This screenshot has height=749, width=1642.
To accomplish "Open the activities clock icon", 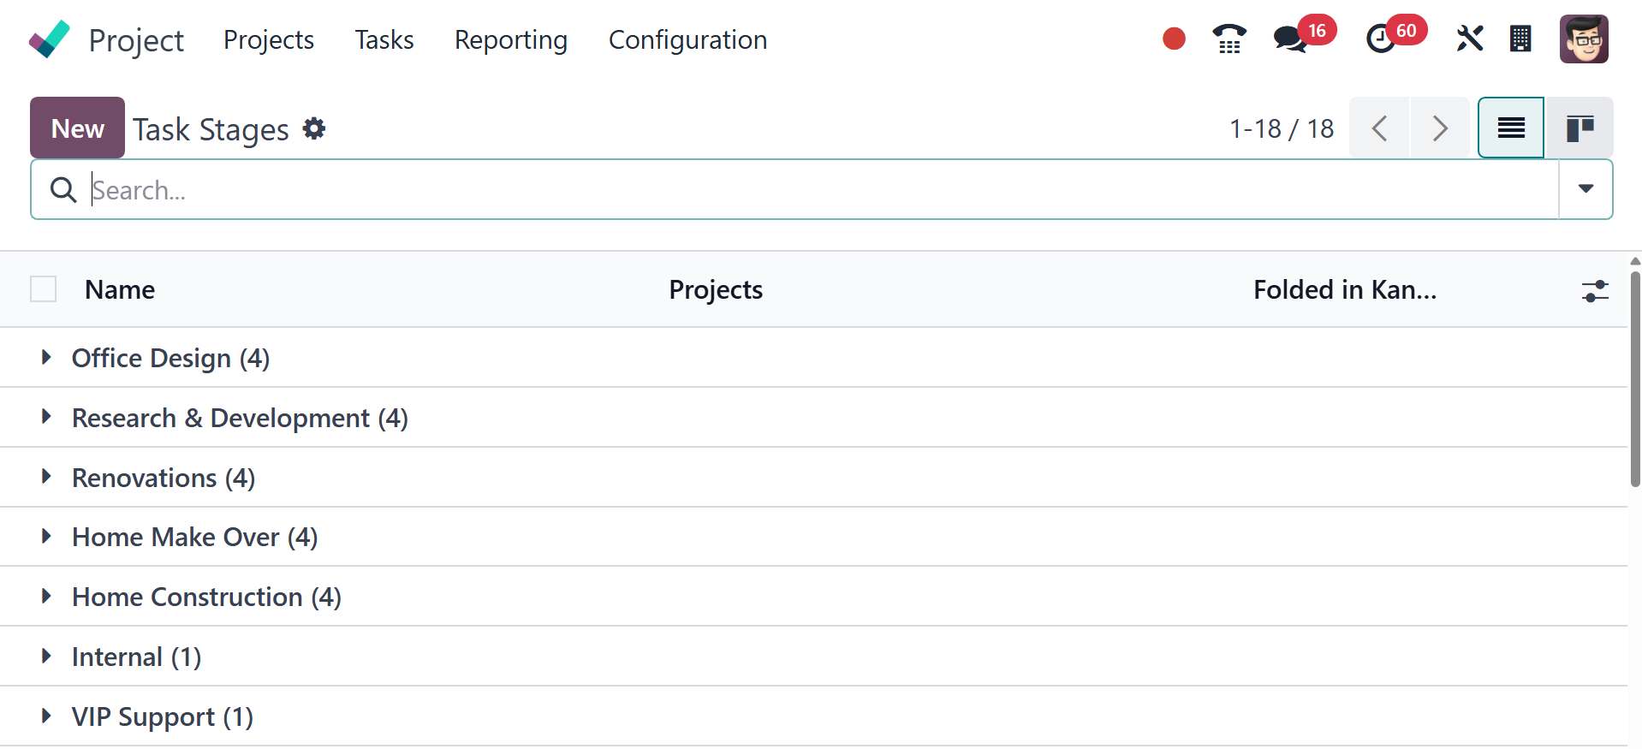I will pyautogui.click(x=1380, y=39).
